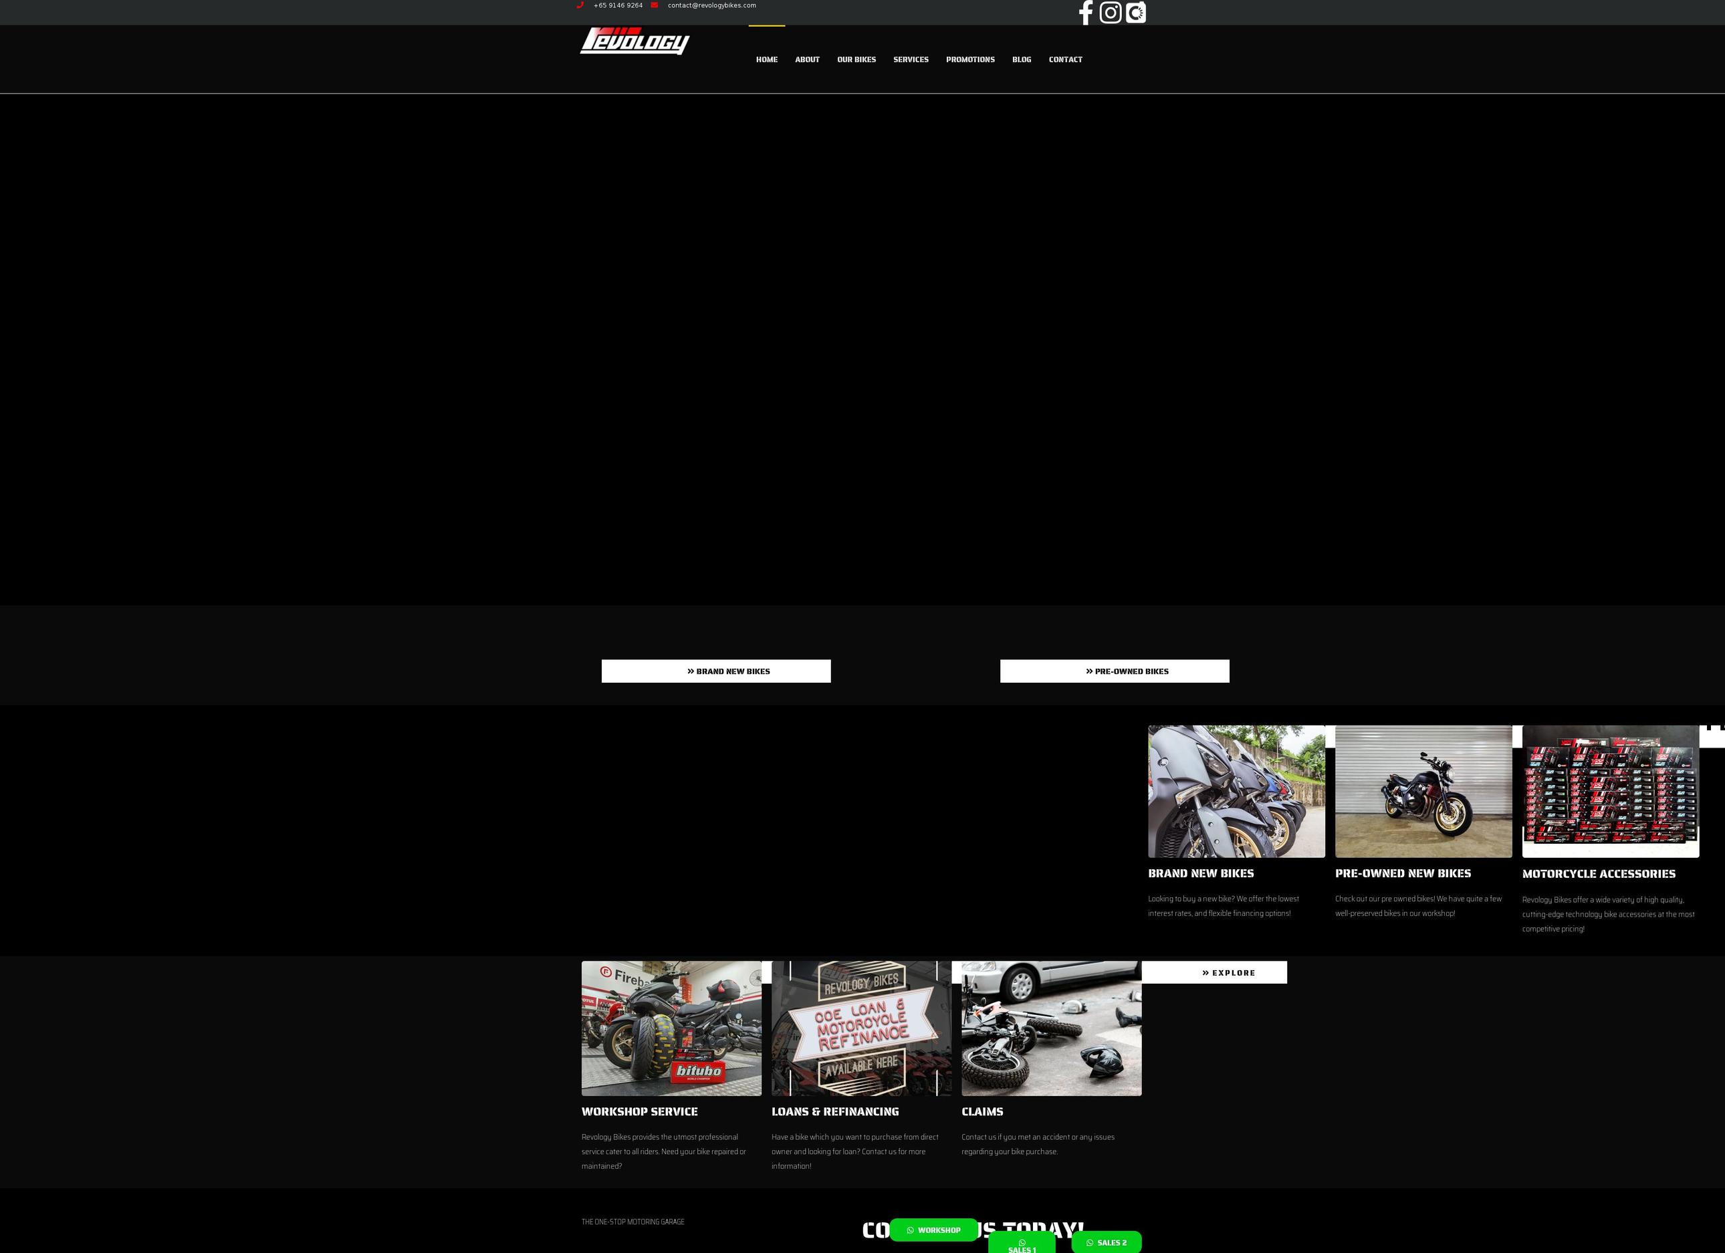Screen dimensions: 1725x1253
Task: Open the Contact page link
Action: coord(1065,60)
